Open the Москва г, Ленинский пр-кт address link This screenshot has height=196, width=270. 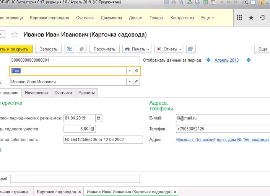tap(223, 140)
